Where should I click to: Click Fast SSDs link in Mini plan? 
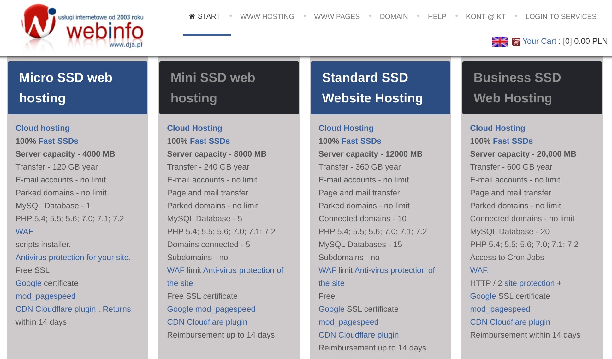tap(210, 141)
